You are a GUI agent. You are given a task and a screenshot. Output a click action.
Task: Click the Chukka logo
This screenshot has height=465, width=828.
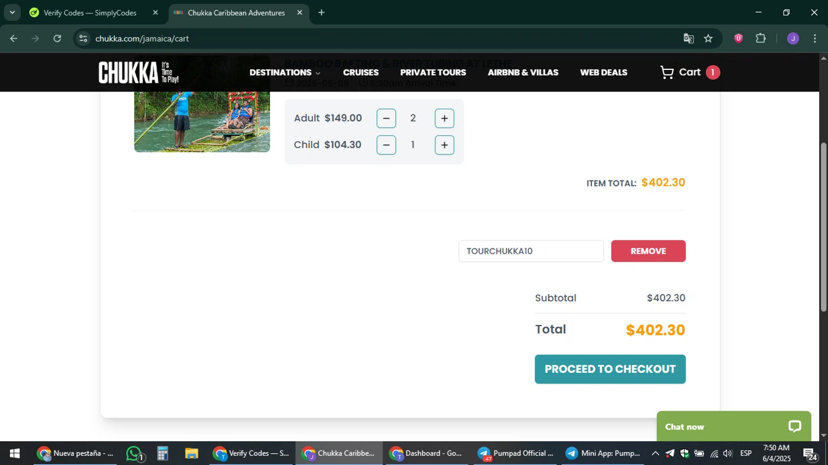pos(139,72)
